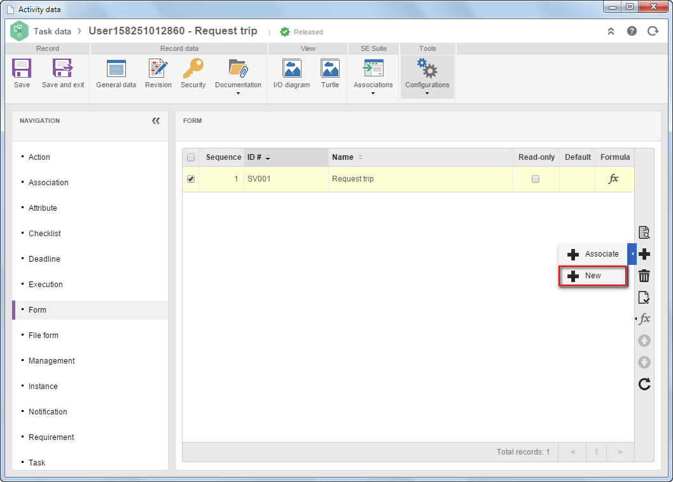Check the select-all checkbox in table header
Viewport: 673px width, 482px height.
pyautogui.click(x=191, y=157)
